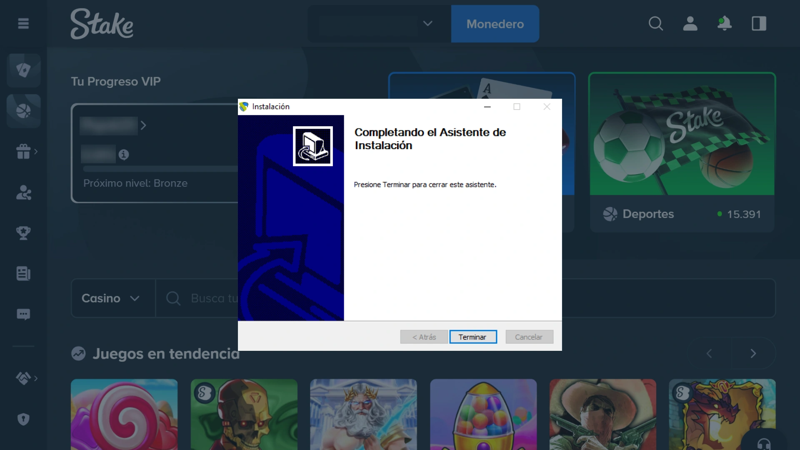The image size is (800, 450).
Task: Open Promotions using the gift icon
Action: 23,152
